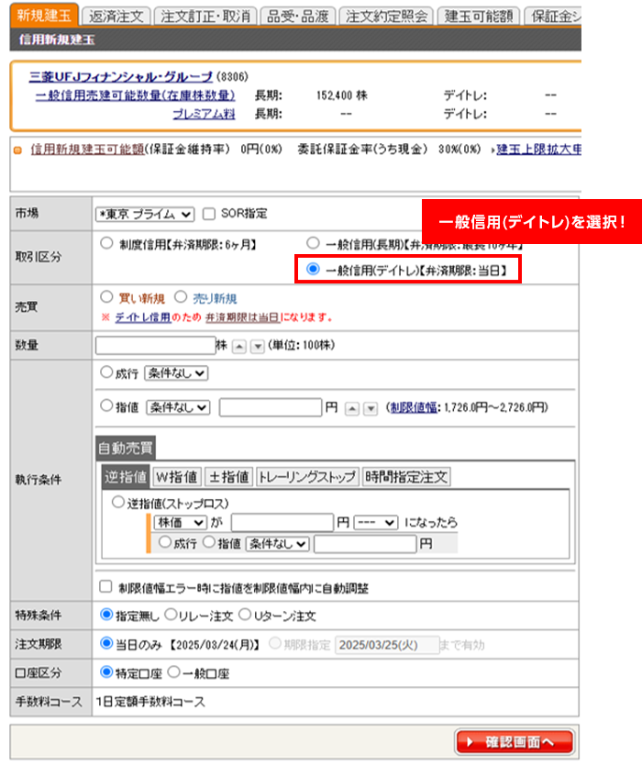Switch to the 返済注文 tab
Image resolution: width=642 pixels, height=766 pixels.
tap(116, 17)
